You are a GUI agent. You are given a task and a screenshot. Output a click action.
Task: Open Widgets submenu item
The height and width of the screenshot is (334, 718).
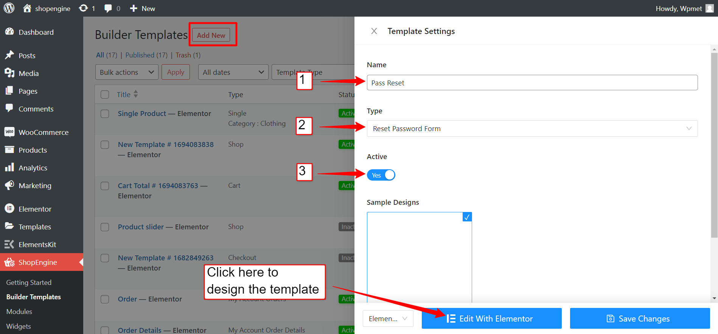pyautogui.click(x=19, y=326)
